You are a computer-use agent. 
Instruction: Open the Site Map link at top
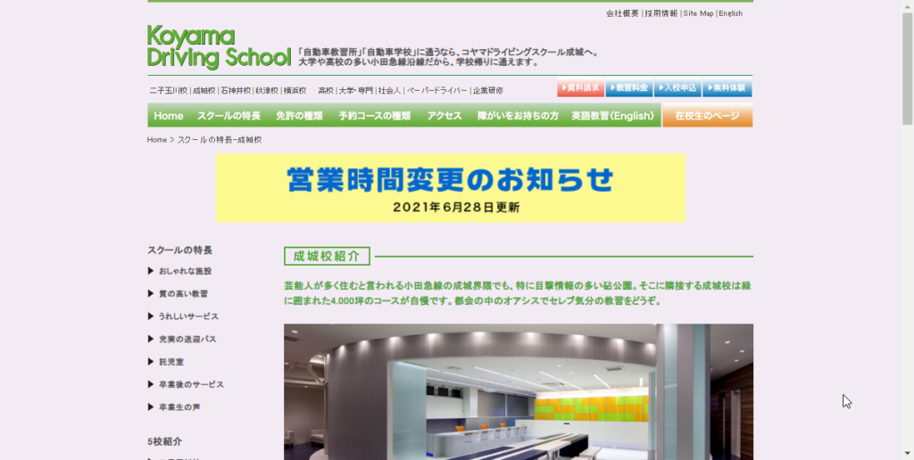(x=698, y=13)
